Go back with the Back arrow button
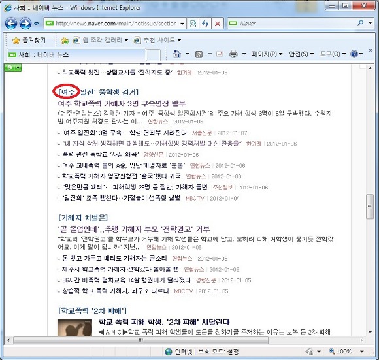Viewport: 379px width, 360px height. coord(11,24)
